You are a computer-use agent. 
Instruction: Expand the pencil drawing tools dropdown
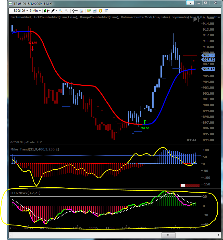56,11
